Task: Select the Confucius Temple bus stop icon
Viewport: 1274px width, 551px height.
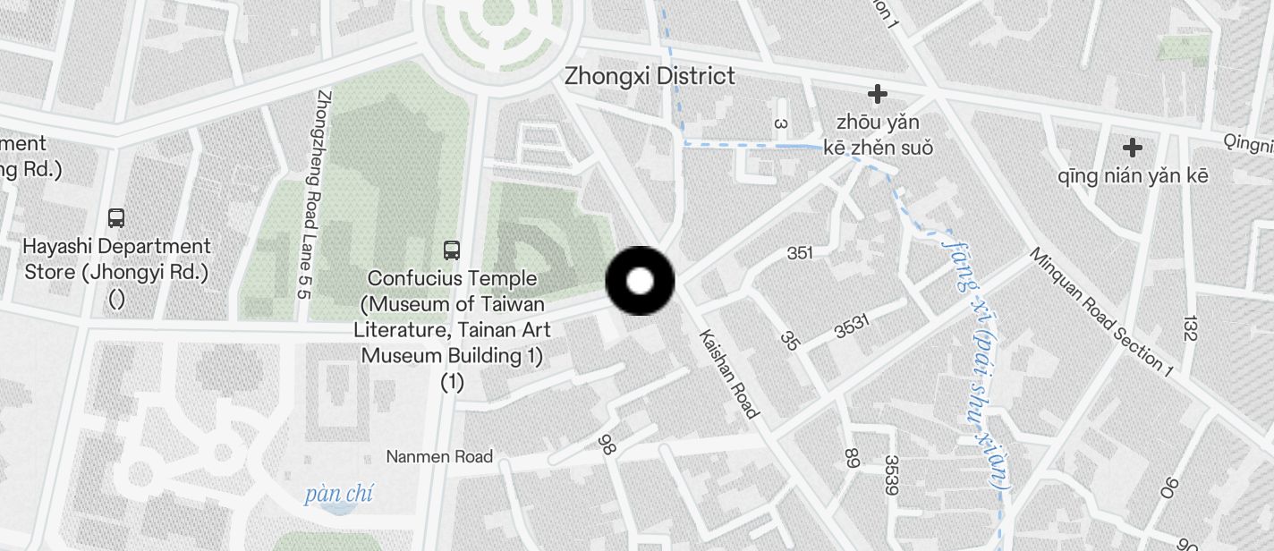Action: (x=452, y=250)
